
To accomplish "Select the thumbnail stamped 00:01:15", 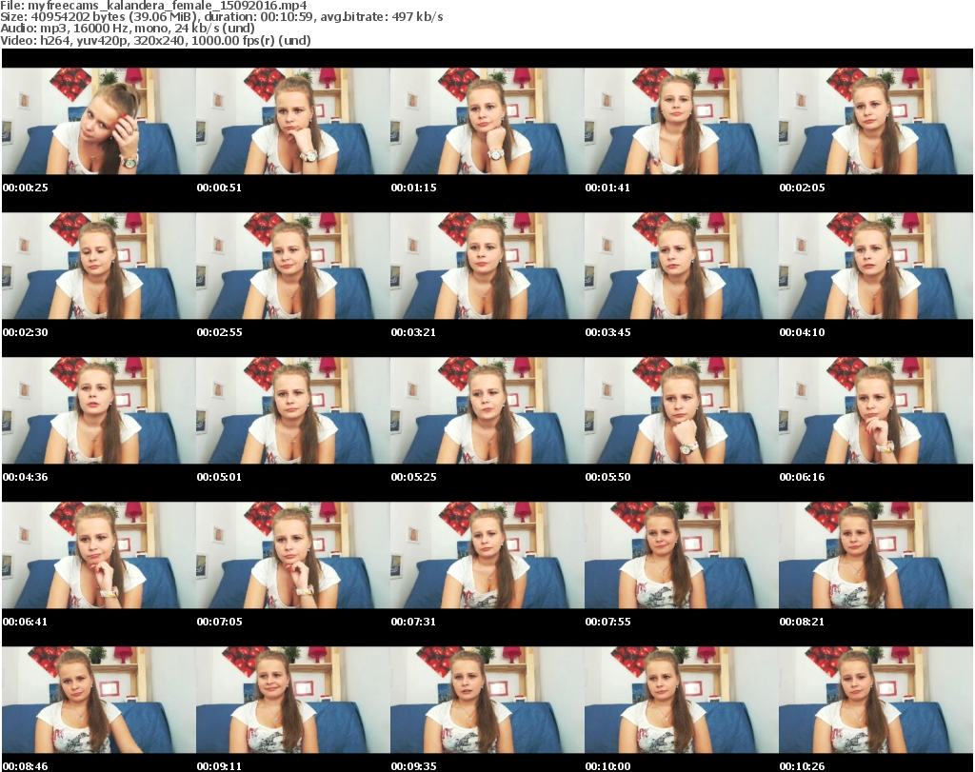I will 487,121.
